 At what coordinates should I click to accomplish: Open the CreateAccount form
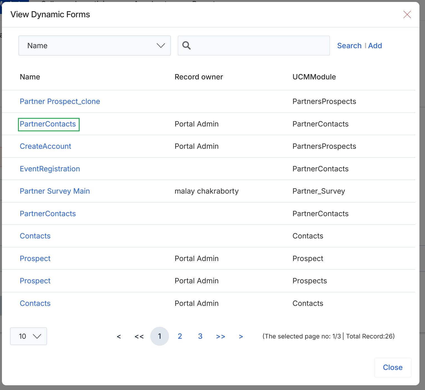tap(45, 146)
